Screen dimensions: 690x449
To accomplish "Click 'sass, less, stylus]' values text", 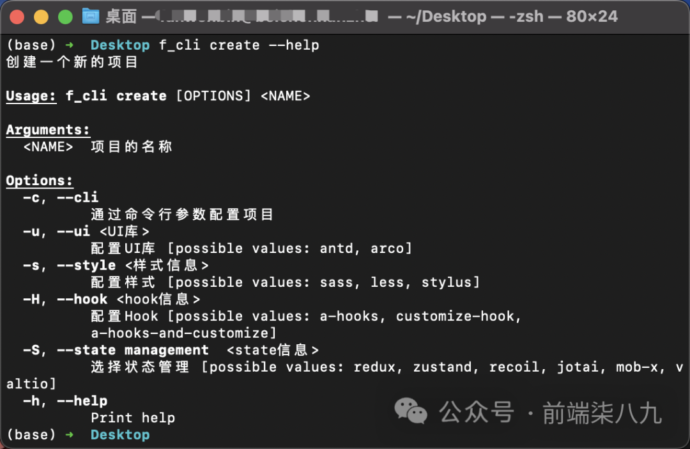I will [399, 282].
